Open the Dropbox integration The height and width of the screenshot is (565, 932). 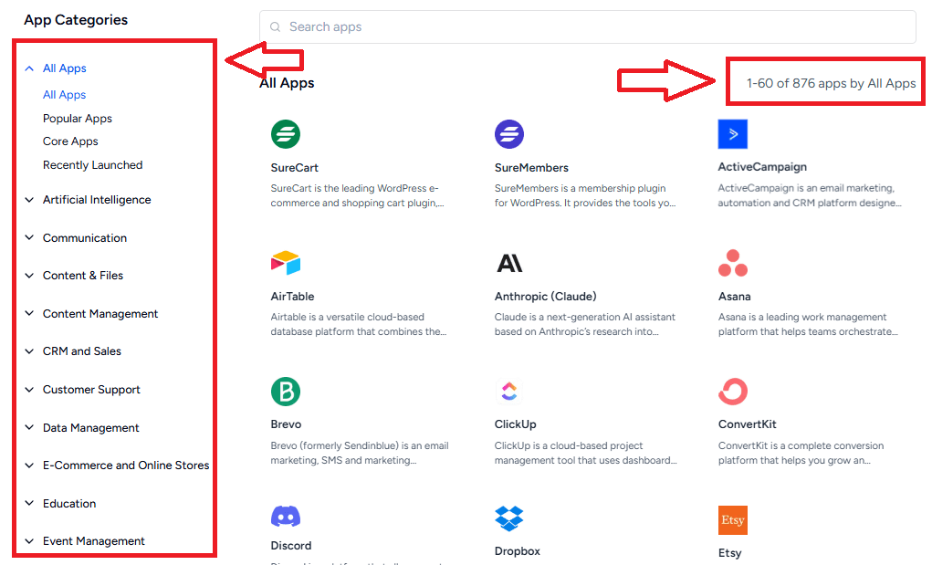(x=509, y=518)
